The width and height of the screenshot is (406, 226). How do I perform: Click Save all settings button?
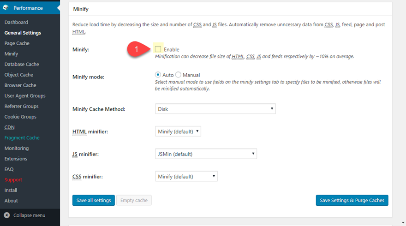pos(93,200)
